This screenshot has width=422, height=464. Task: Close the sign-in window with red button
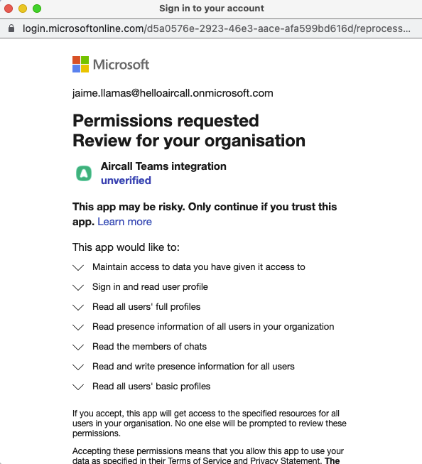(x=9, y=9)
